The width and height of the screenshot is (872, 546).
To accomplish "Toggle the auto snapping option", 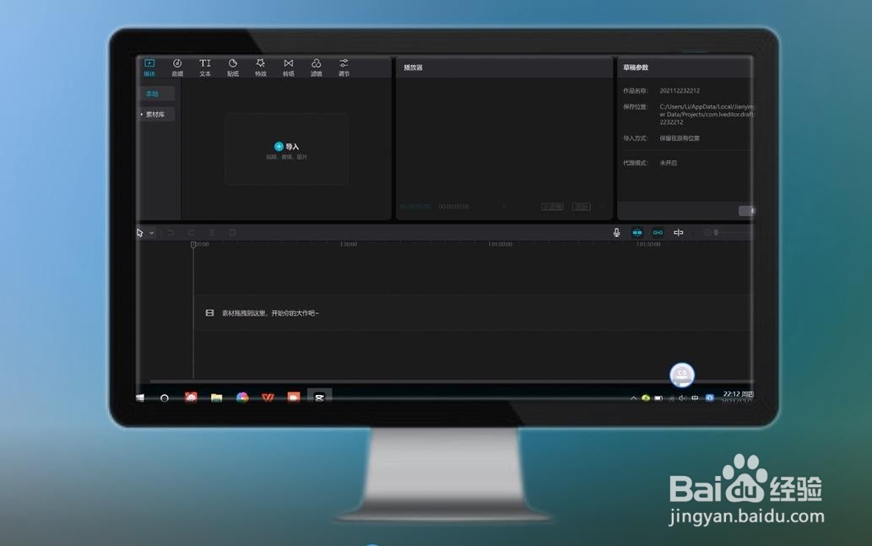I will pyautogui.click(x=658, y=232).
